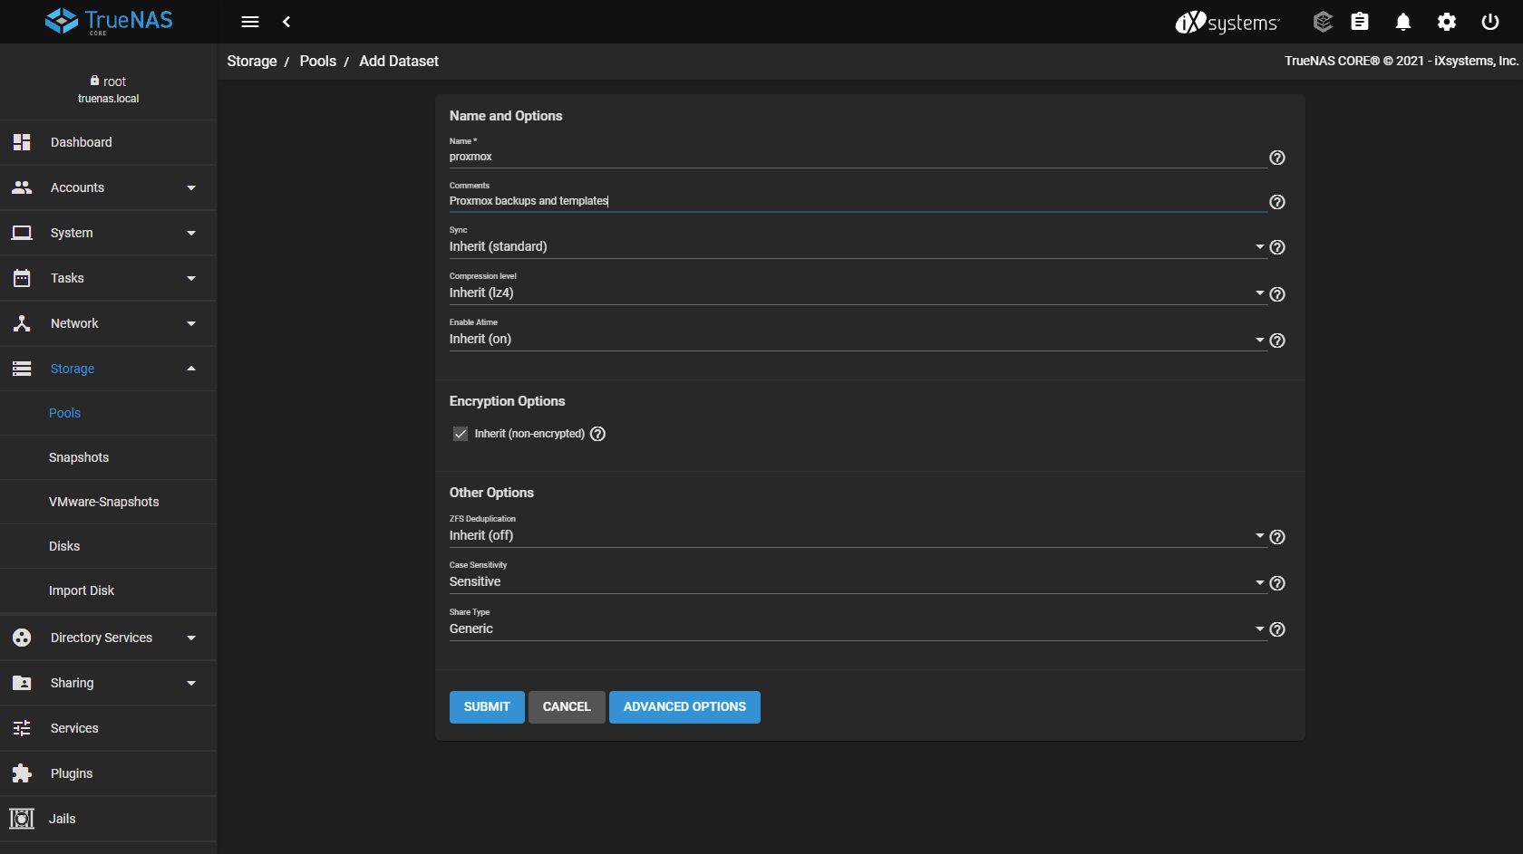Click the Jails icon in sidebar

22,819
